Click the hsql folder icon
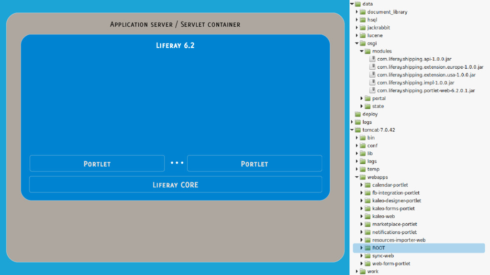 tap(363, 20)
